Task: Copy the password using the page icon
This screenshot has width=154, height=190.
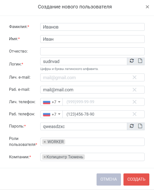Action: click(x=140, y=126)
